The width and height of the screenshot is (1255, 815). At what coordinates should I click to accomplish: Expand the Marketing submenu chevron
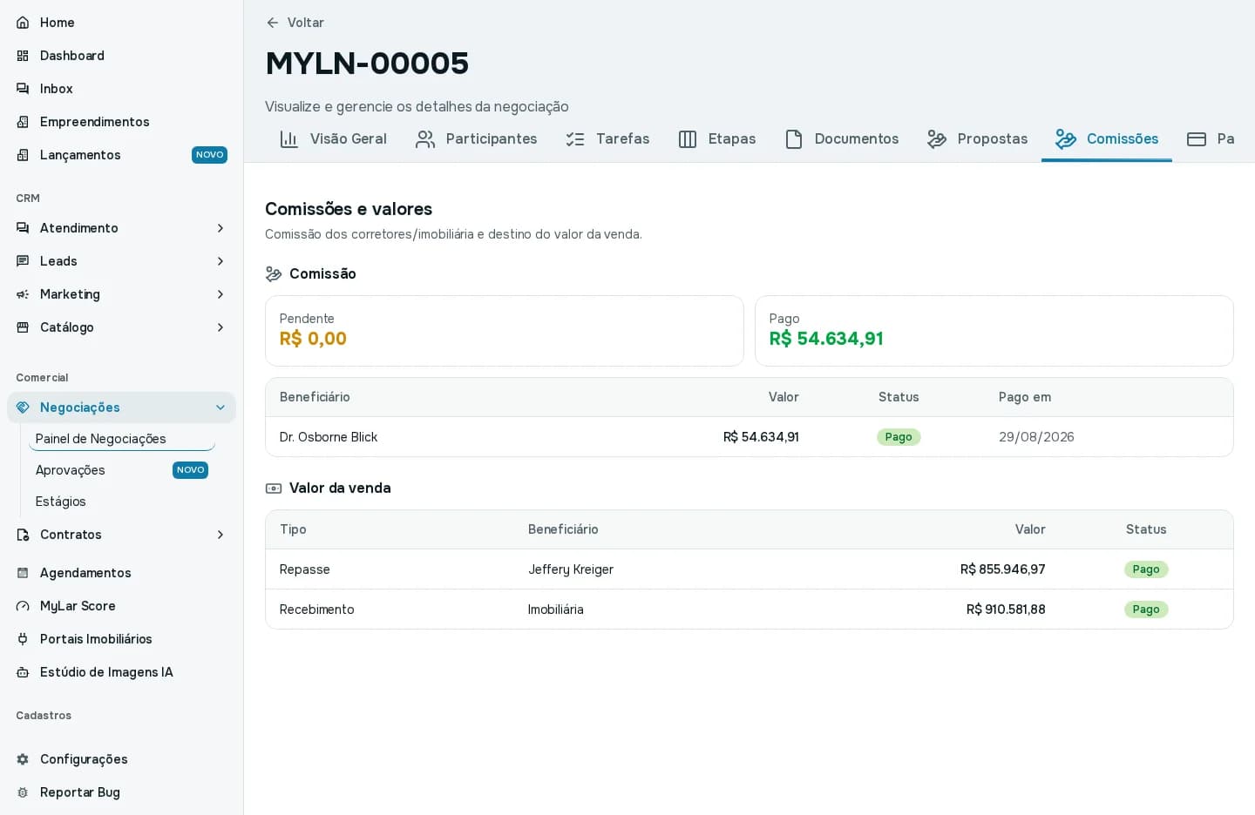[220, 294]
